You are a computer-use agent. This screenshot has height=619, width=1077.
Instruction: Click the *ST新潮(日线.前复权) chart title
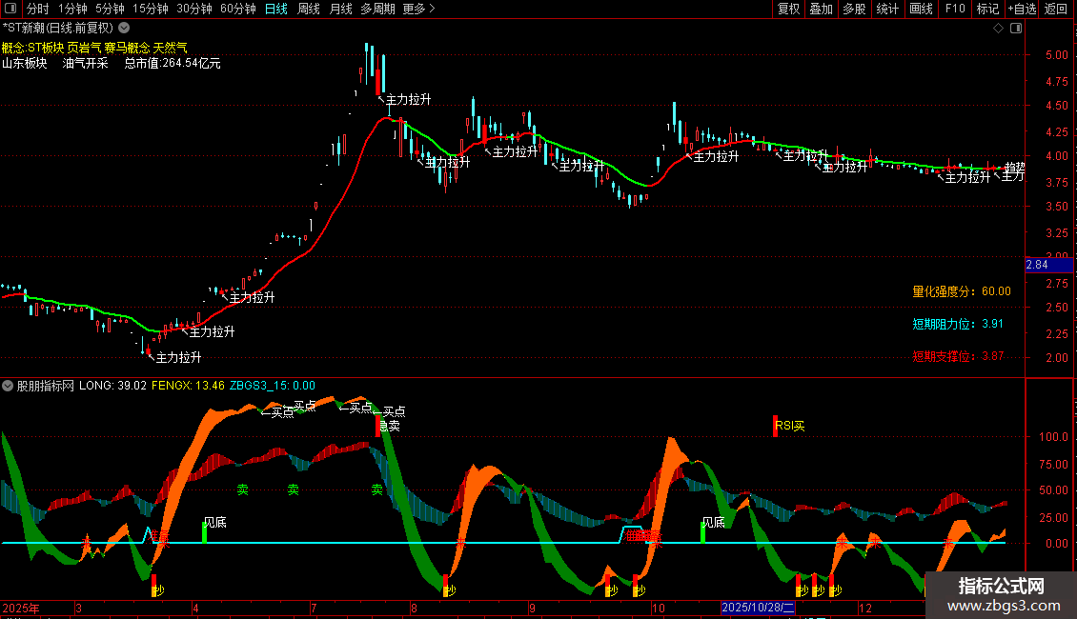click(x=58, y=29)
